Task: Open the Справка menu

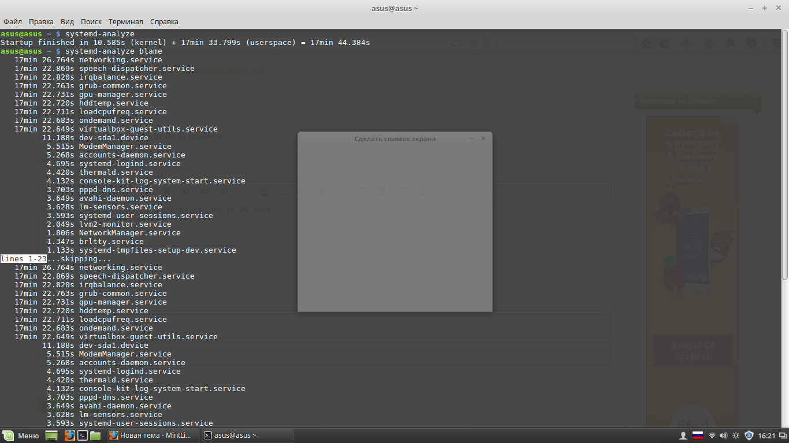Action: coord(164,21)
